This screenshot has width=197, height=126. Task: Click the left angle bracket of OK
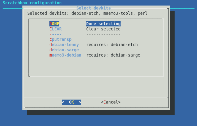[63, 102]
